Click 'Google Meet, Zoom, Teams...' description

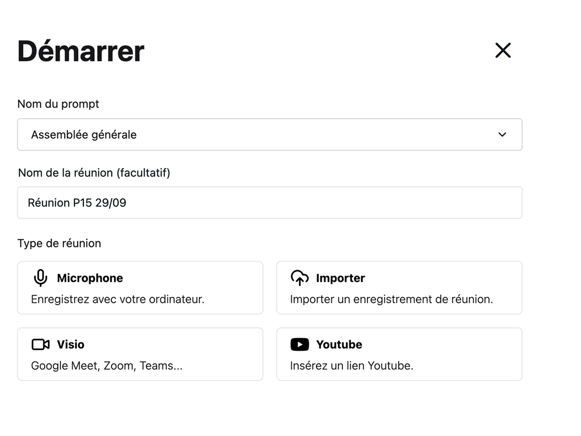[x=107, y=366]
